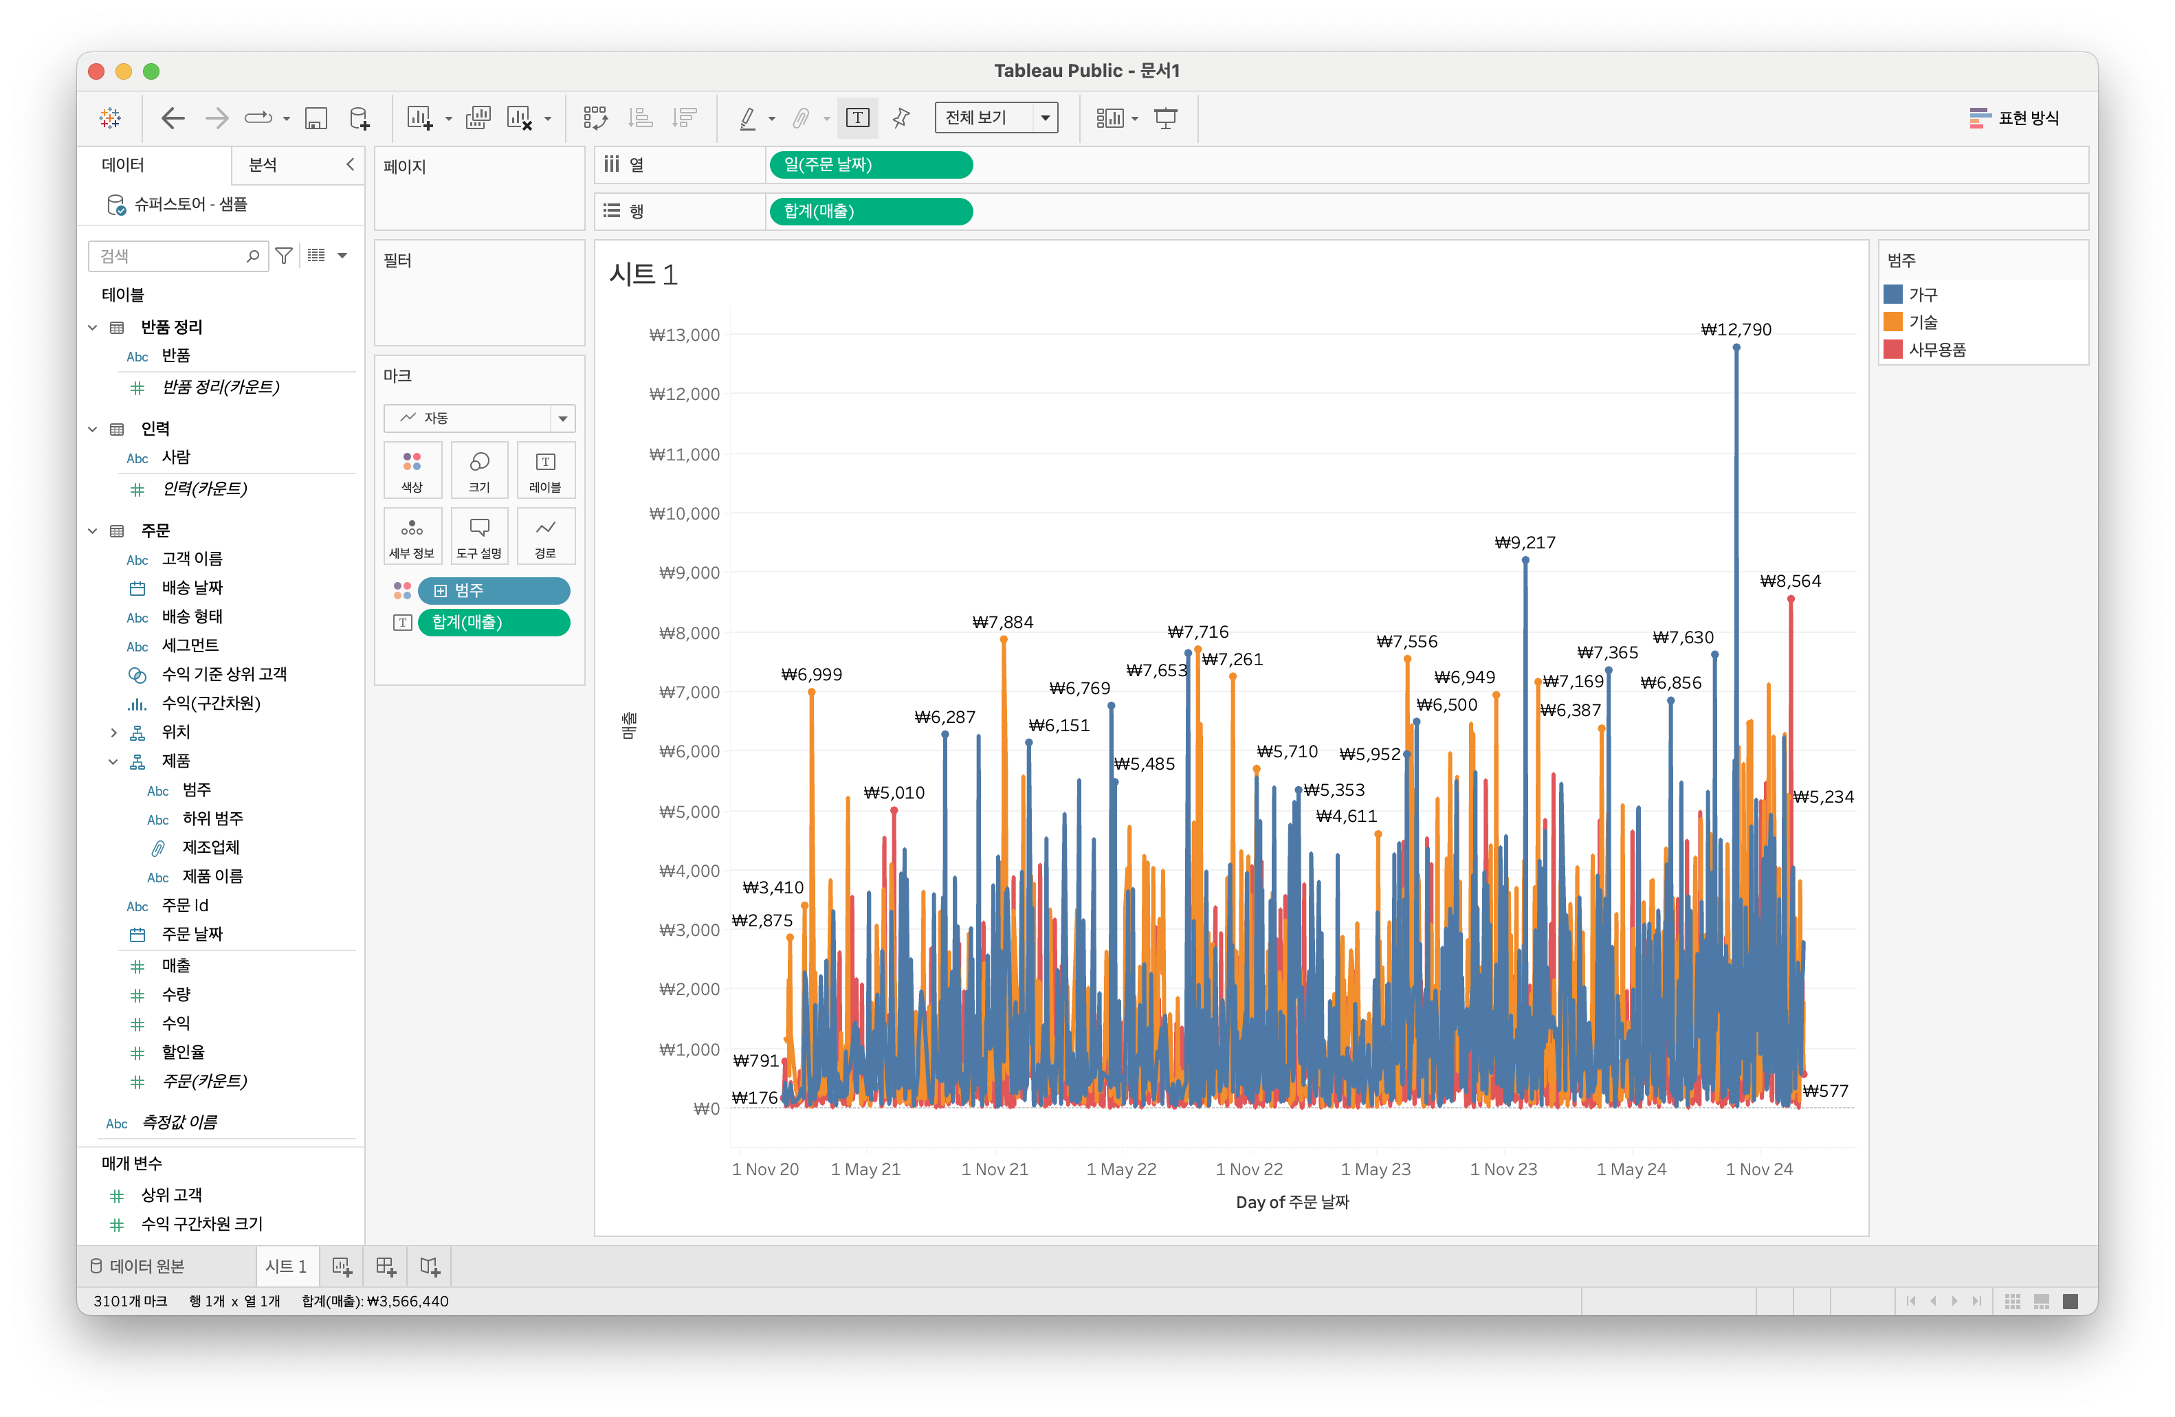Click the Technology orange legend swatch
The height and width of the screenshot is (1417, 2175).
click(x=1894, y=322)
